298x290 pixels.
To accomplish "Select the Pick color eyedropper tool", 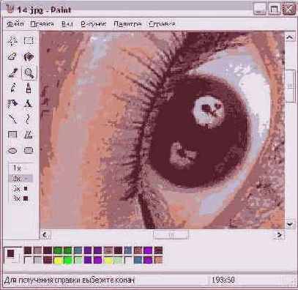I will pos(12,72).
